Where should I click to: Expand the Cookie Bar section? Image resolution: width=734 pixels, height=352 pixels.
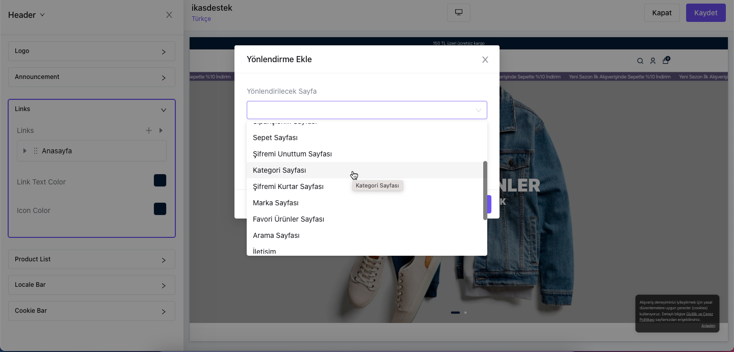(92, 311)
